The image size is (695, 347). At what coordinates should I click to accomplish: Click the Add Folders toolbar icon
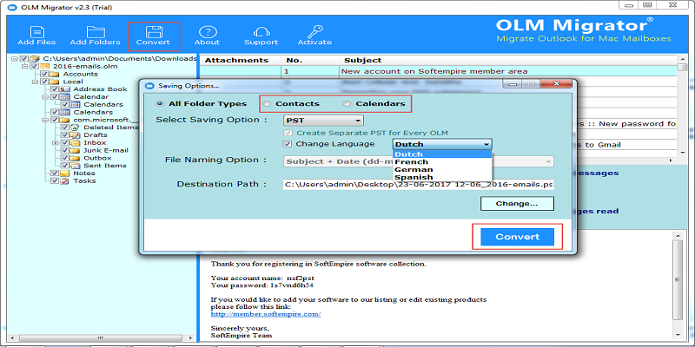point(96,32)
